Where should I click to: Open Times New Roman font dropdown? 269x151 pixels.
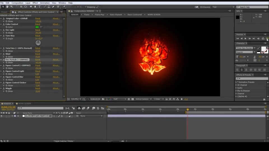pos(246,48)
